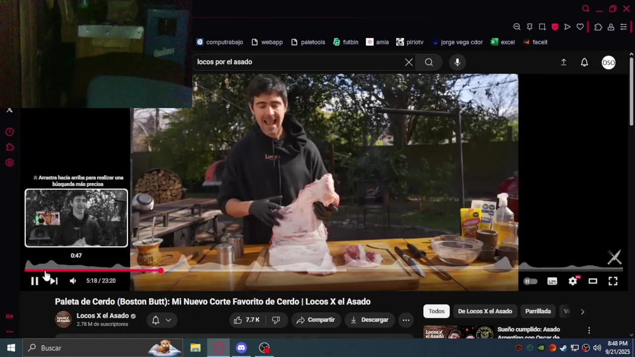
Task: Switch to theater mode
Action: (x=593, y=281)
